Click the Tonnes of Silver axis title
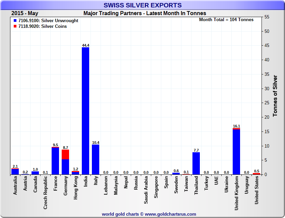 coord(275,96)
